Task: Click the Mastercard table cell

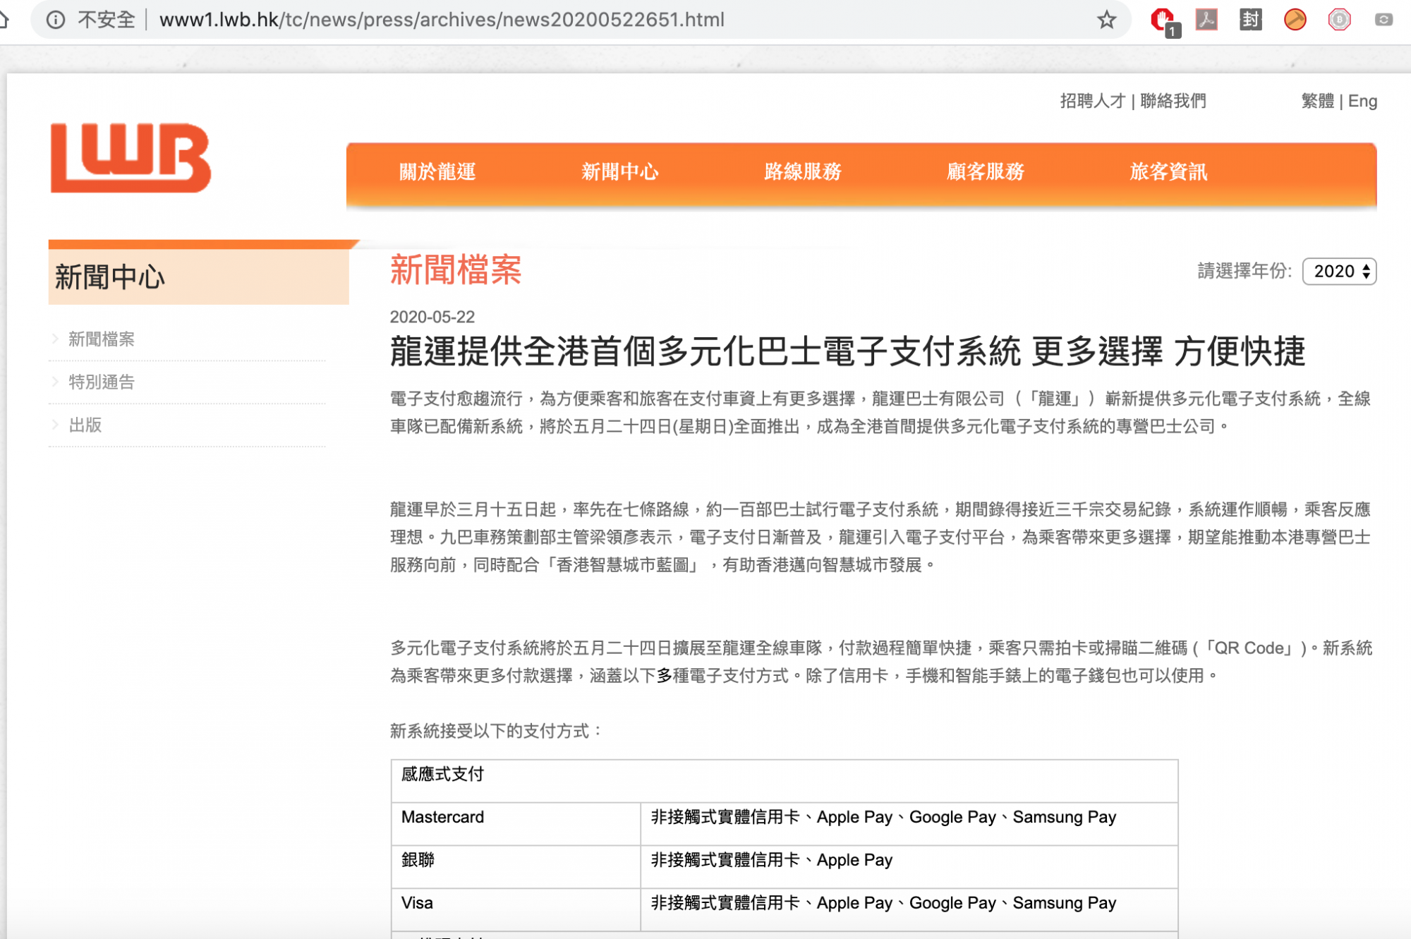Action: pos(516,824)
